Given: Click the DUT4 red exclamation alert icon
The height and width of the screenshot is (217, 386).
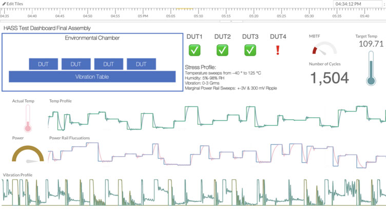Looking at the screenshot, I should pyautogui.click(x=278, y=50).
